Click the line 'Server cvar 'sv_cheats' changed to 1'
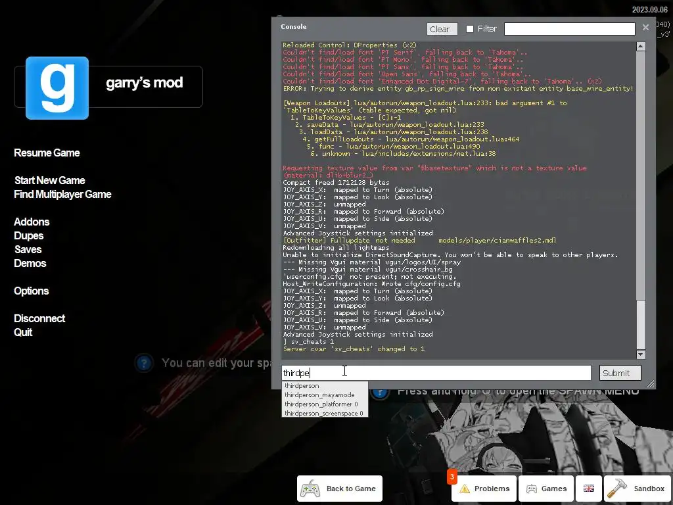This screenshot has height=505, width=673. coord(354,349)
